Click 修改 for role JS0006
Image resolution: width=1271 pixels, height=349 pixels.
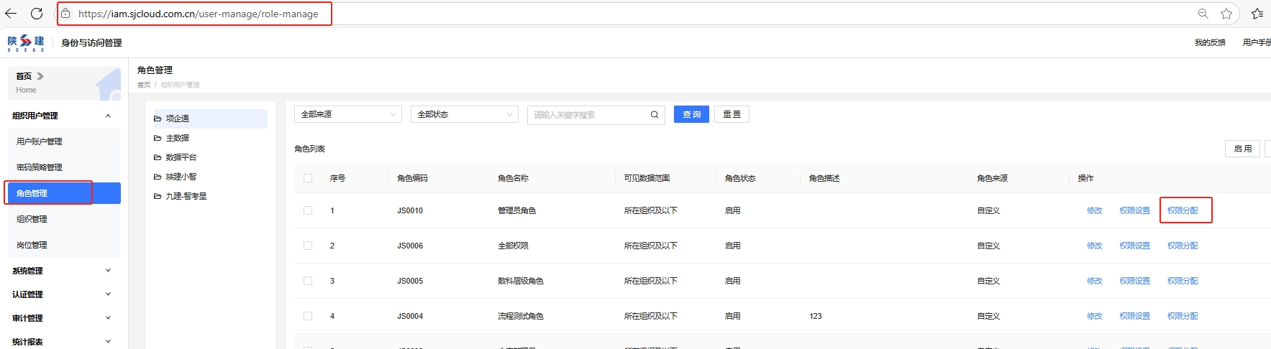coord(1094,246)
